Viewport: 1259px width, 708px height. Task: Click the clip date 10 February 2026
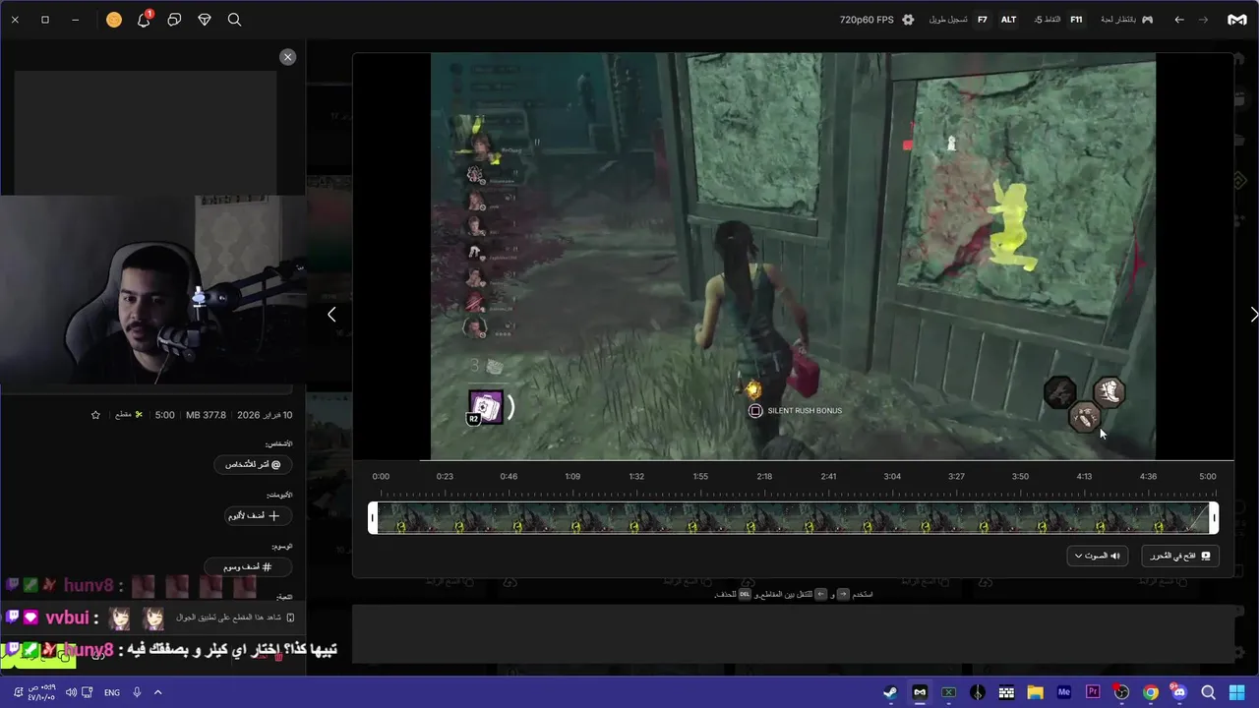pos(265,415)
